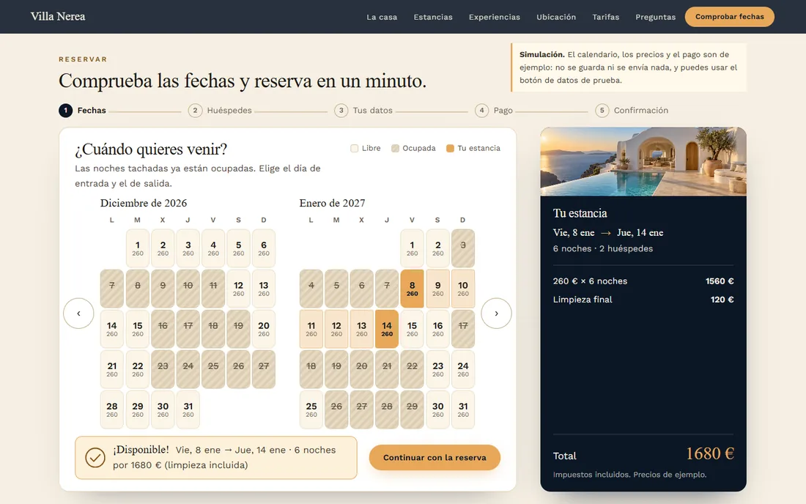The image size is (806, 504).
Task: Select step 1 Fechas
Action: pyautogui.click(x=82, y=111)
